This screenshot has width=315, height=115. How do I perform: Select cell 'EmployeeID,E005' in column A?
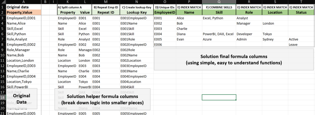tap(23, 113)
